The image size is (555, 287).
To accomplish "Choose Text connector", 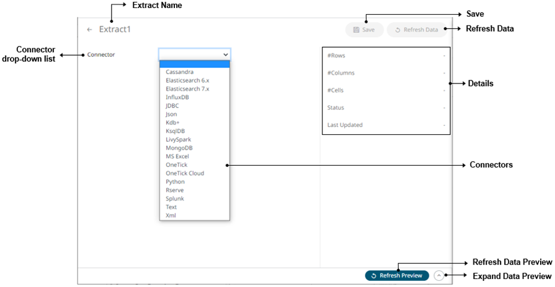I will click(195, 207).
